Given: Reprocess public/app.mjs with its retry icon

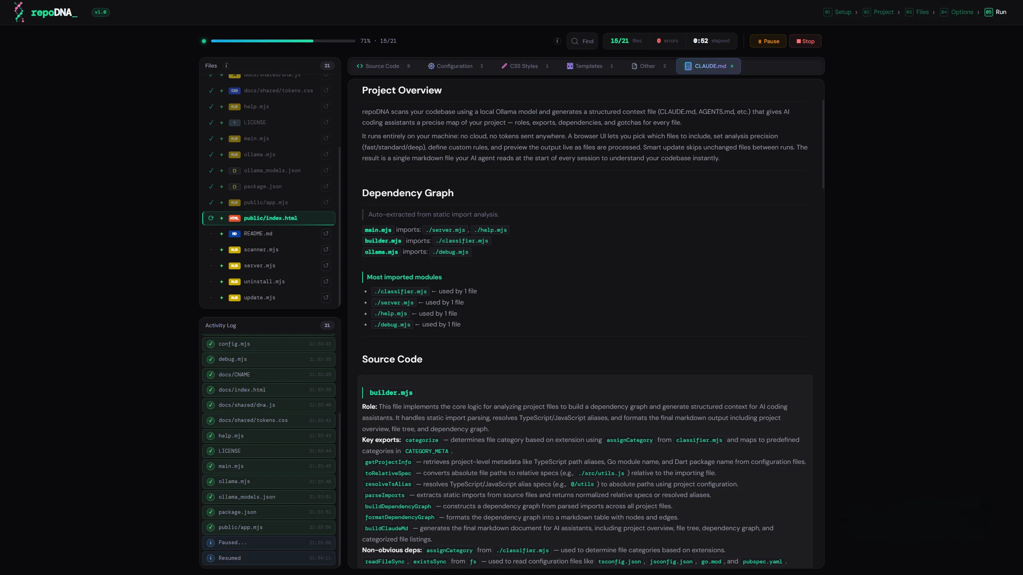Looking at the screenshot, I should pyautogui.click(x=326, y=203).
